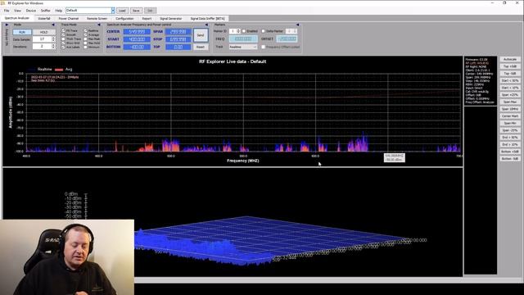The width and height of the screenshot is (524, 295).
Task: Open the View menu
Action: pyautogui.click(x=17, y=11)
